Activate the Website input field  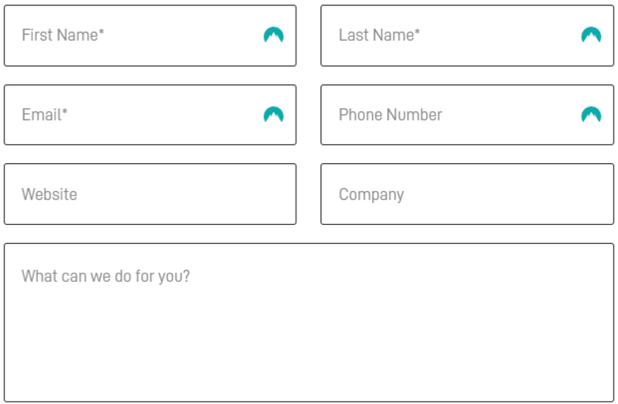tap(150, 194)
